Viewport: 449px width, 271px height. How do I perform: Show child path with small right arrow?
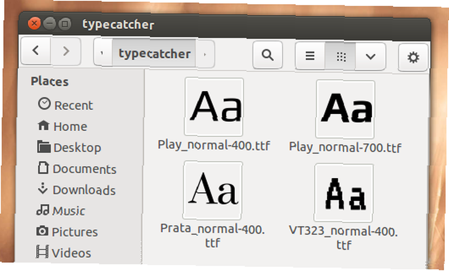(x=205, y=54)
